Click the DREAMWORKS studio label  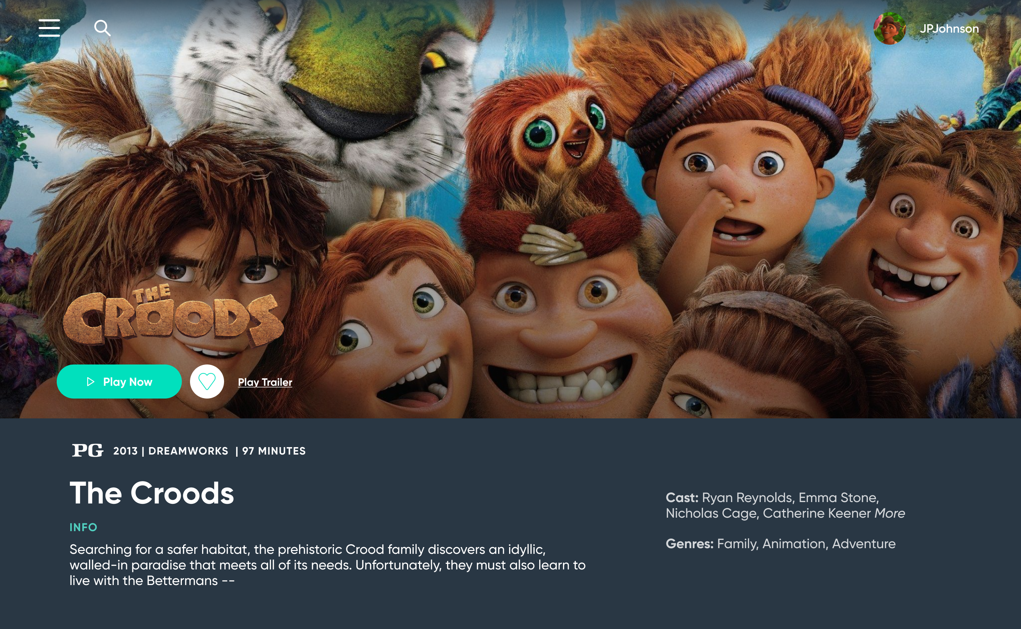(x=188, y=451)
